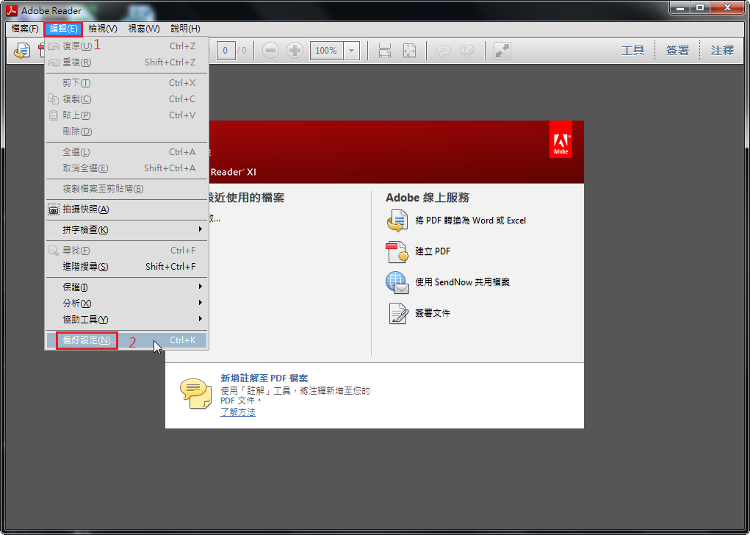Open the 注釋 pane
Image resolution: width=750 pixels, height=535 pixels.
pyautogui.click(x=722, y=50)
